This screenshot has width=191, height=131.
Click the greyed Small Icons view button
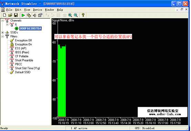(x=53, y=15)
